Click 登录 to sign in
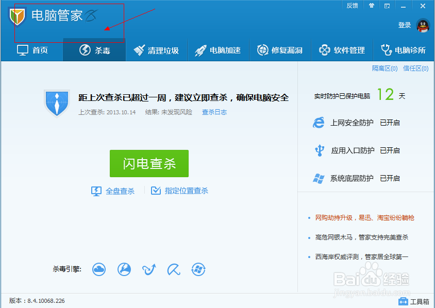Image resolution: width=435 pixels, height=308 pixels. tap(405, 25)
